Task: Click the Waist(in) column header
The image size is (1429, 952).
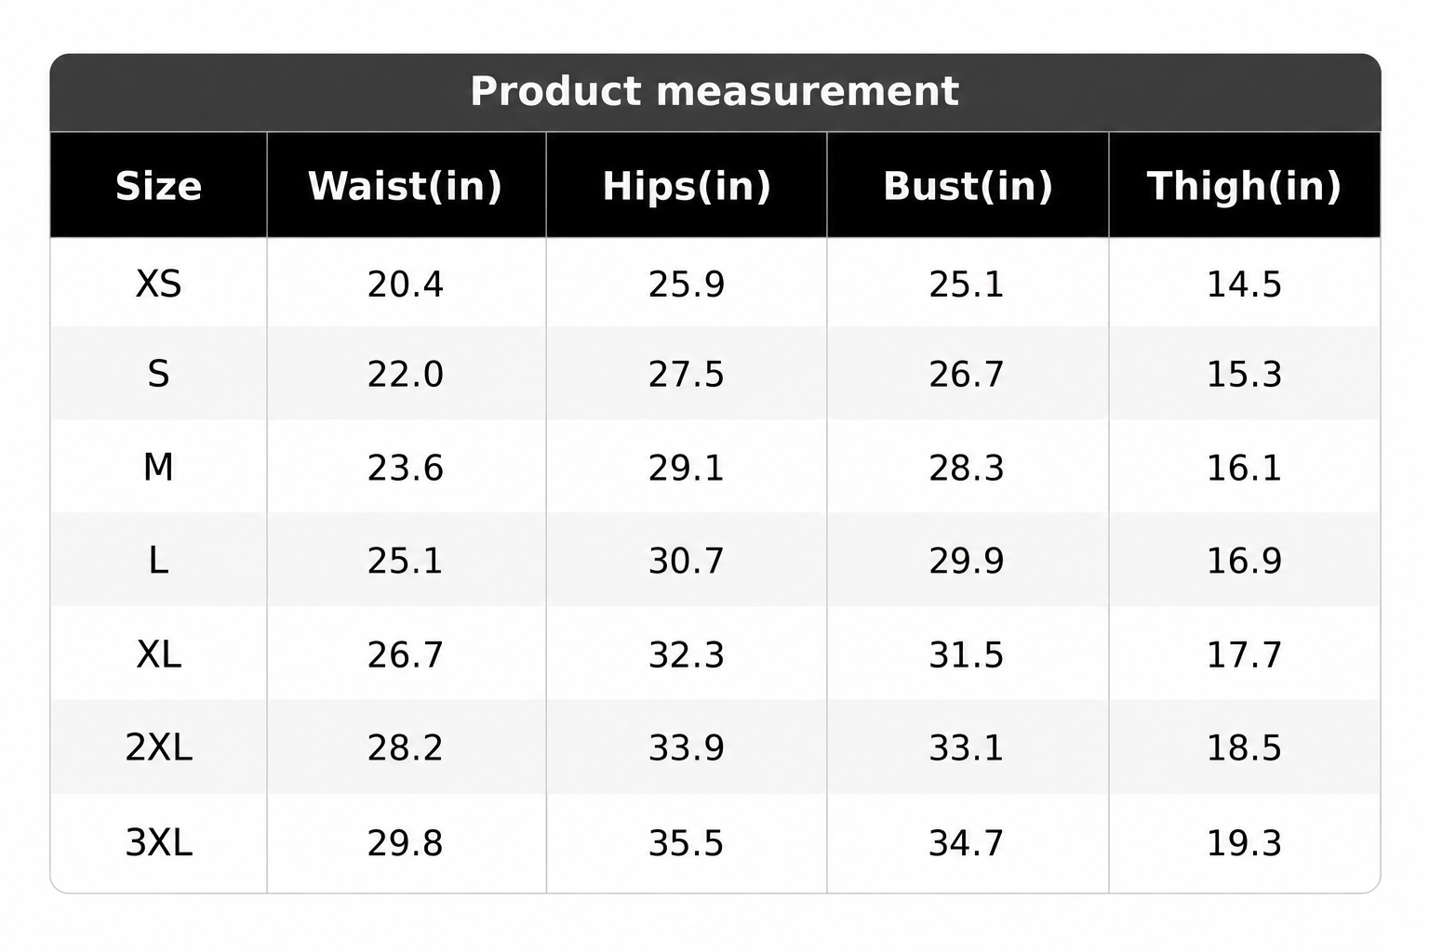Action: 407,185
